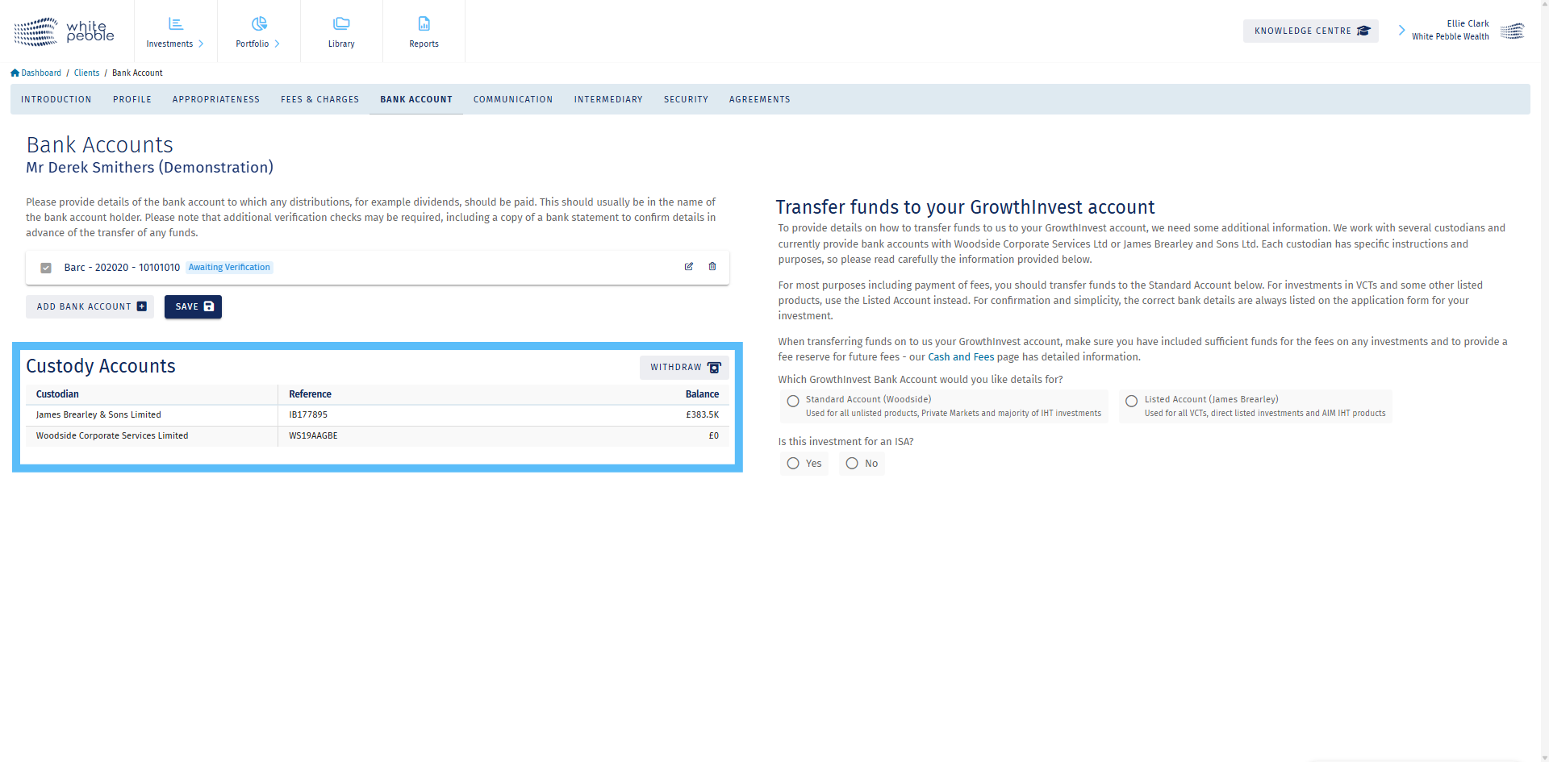
Task: Go to the Agreements tab
Action: pyautogui.click(x=760, y=99)
